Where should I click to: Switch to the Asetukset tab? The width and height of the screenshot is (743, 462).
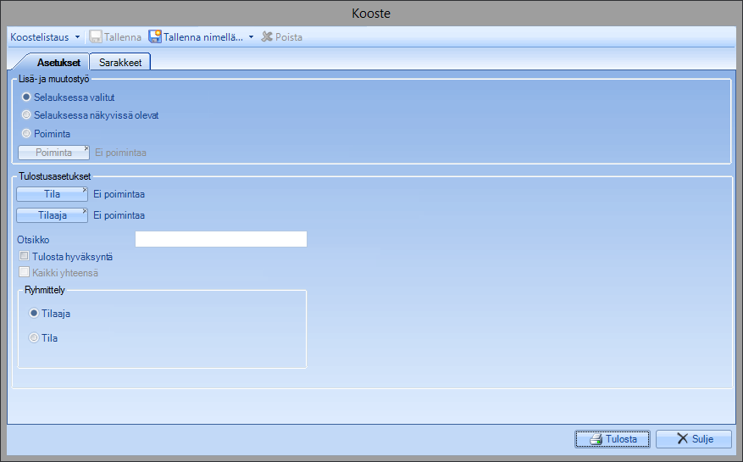[58, 62]
